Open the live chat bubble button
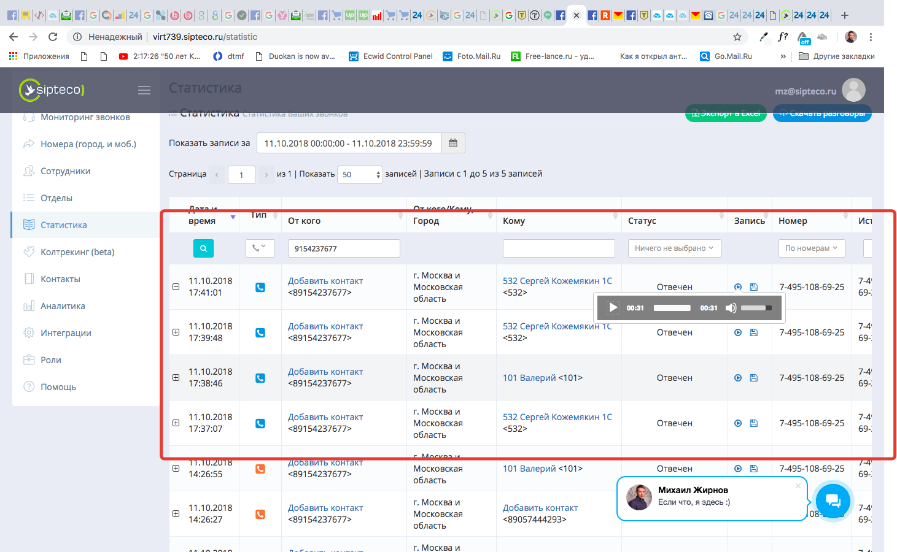Viewport: 897px width, 552px height. (x=833, y=500)
